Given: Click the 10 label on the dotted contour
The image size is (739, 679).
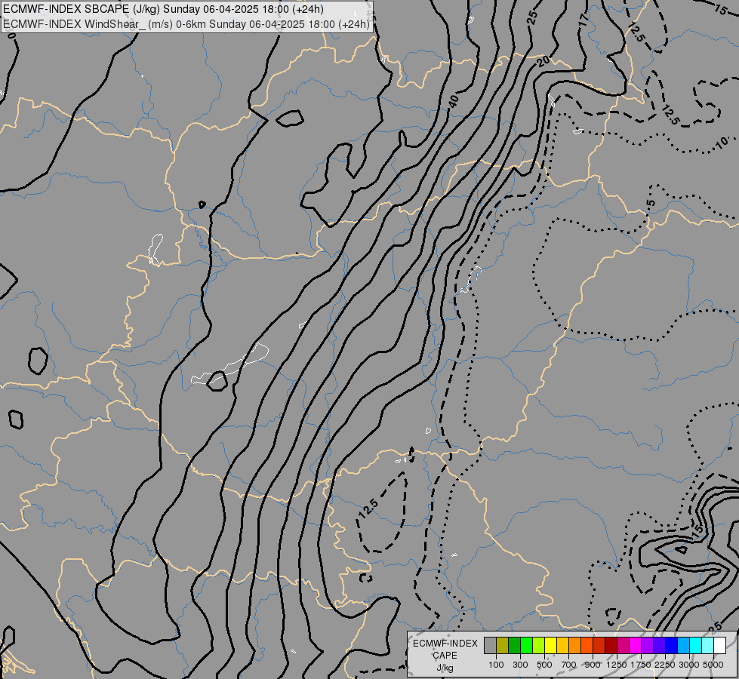Looking at the screenshot, I should tap(722, 143).
